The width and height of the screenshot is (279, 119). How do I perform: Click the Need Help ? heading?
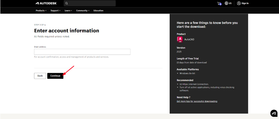coord(183,97)
